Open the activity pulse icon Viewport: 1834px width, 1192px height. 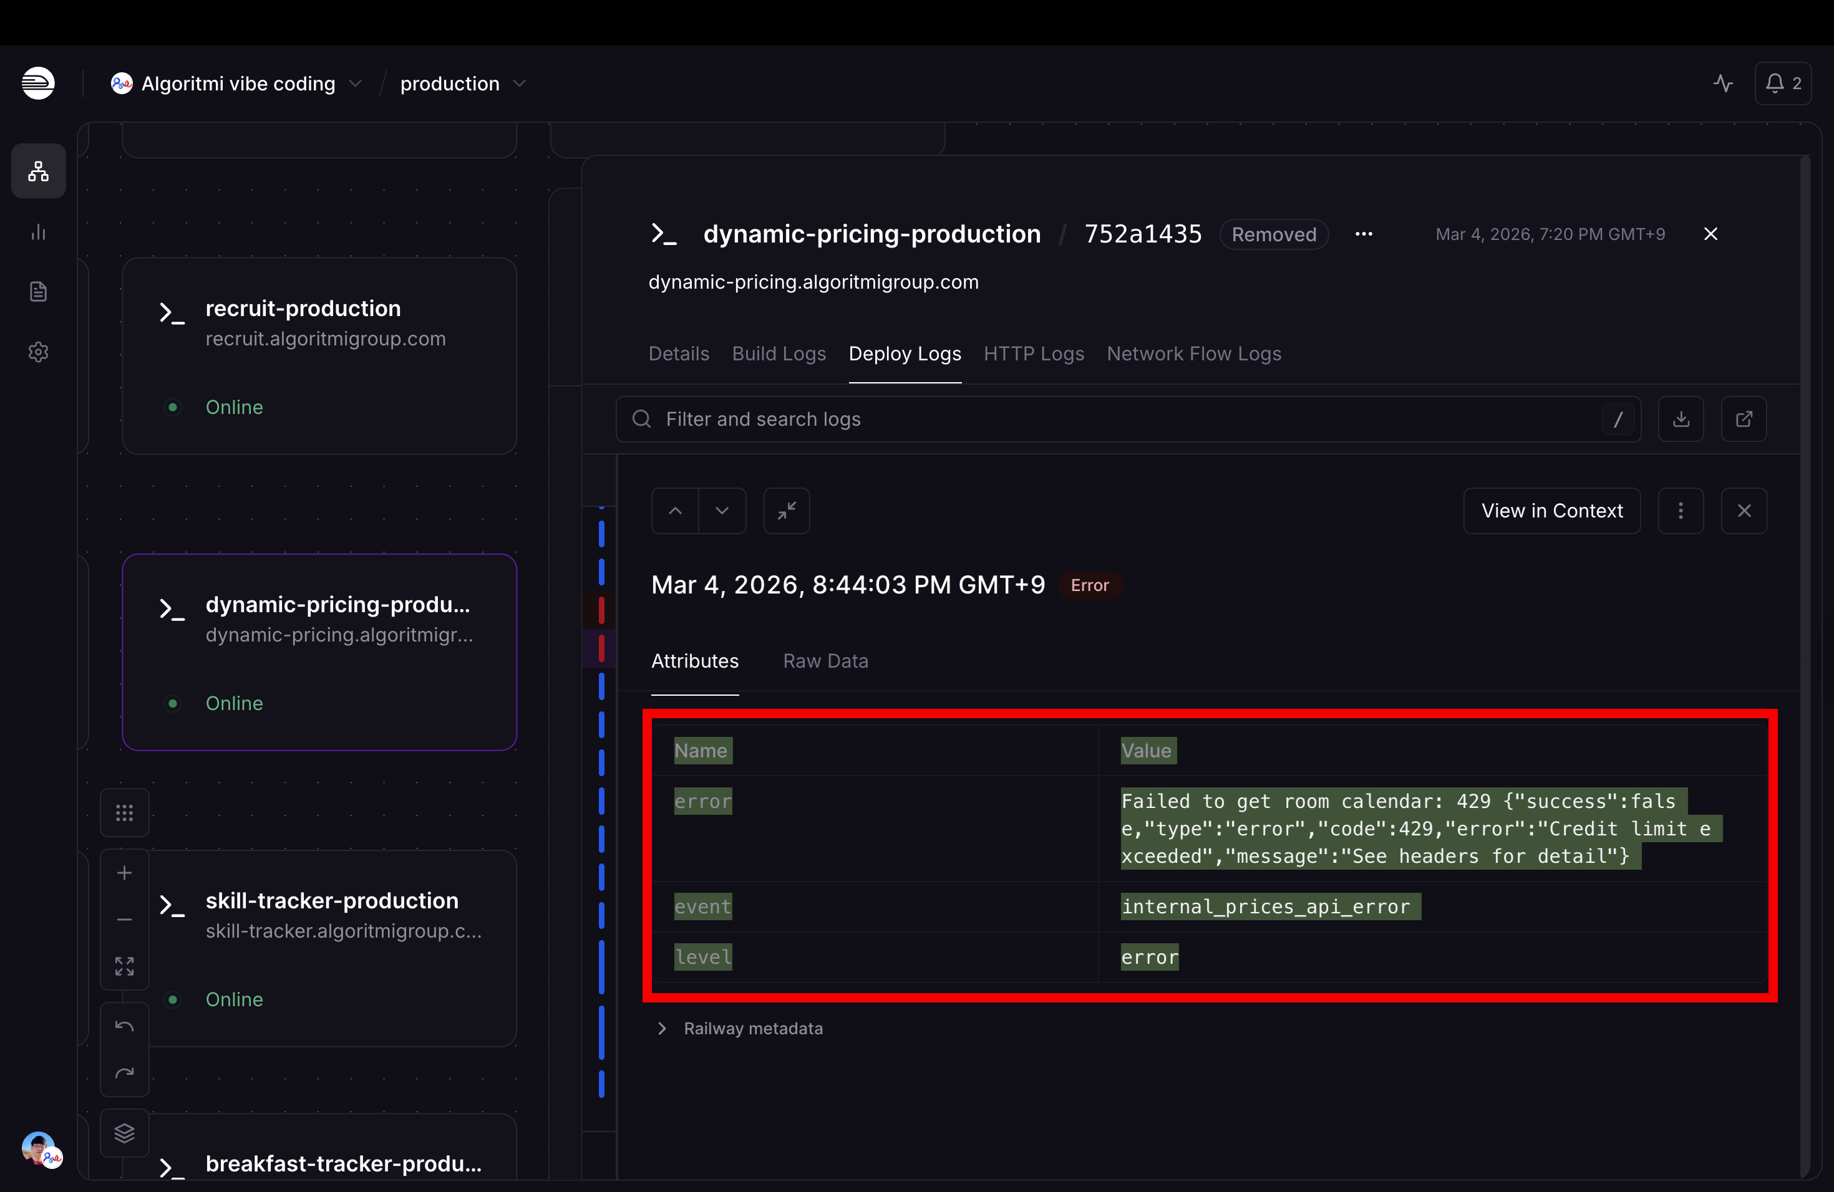tap(1723, 83)
